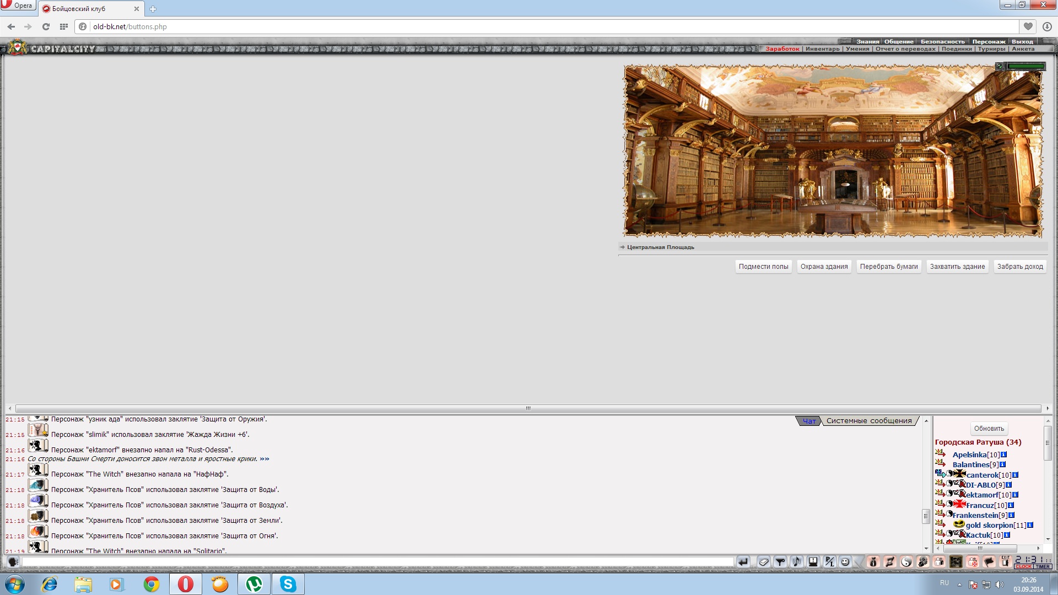
Task: Open the Персонаж menu
Action: (x=989, y=41)
